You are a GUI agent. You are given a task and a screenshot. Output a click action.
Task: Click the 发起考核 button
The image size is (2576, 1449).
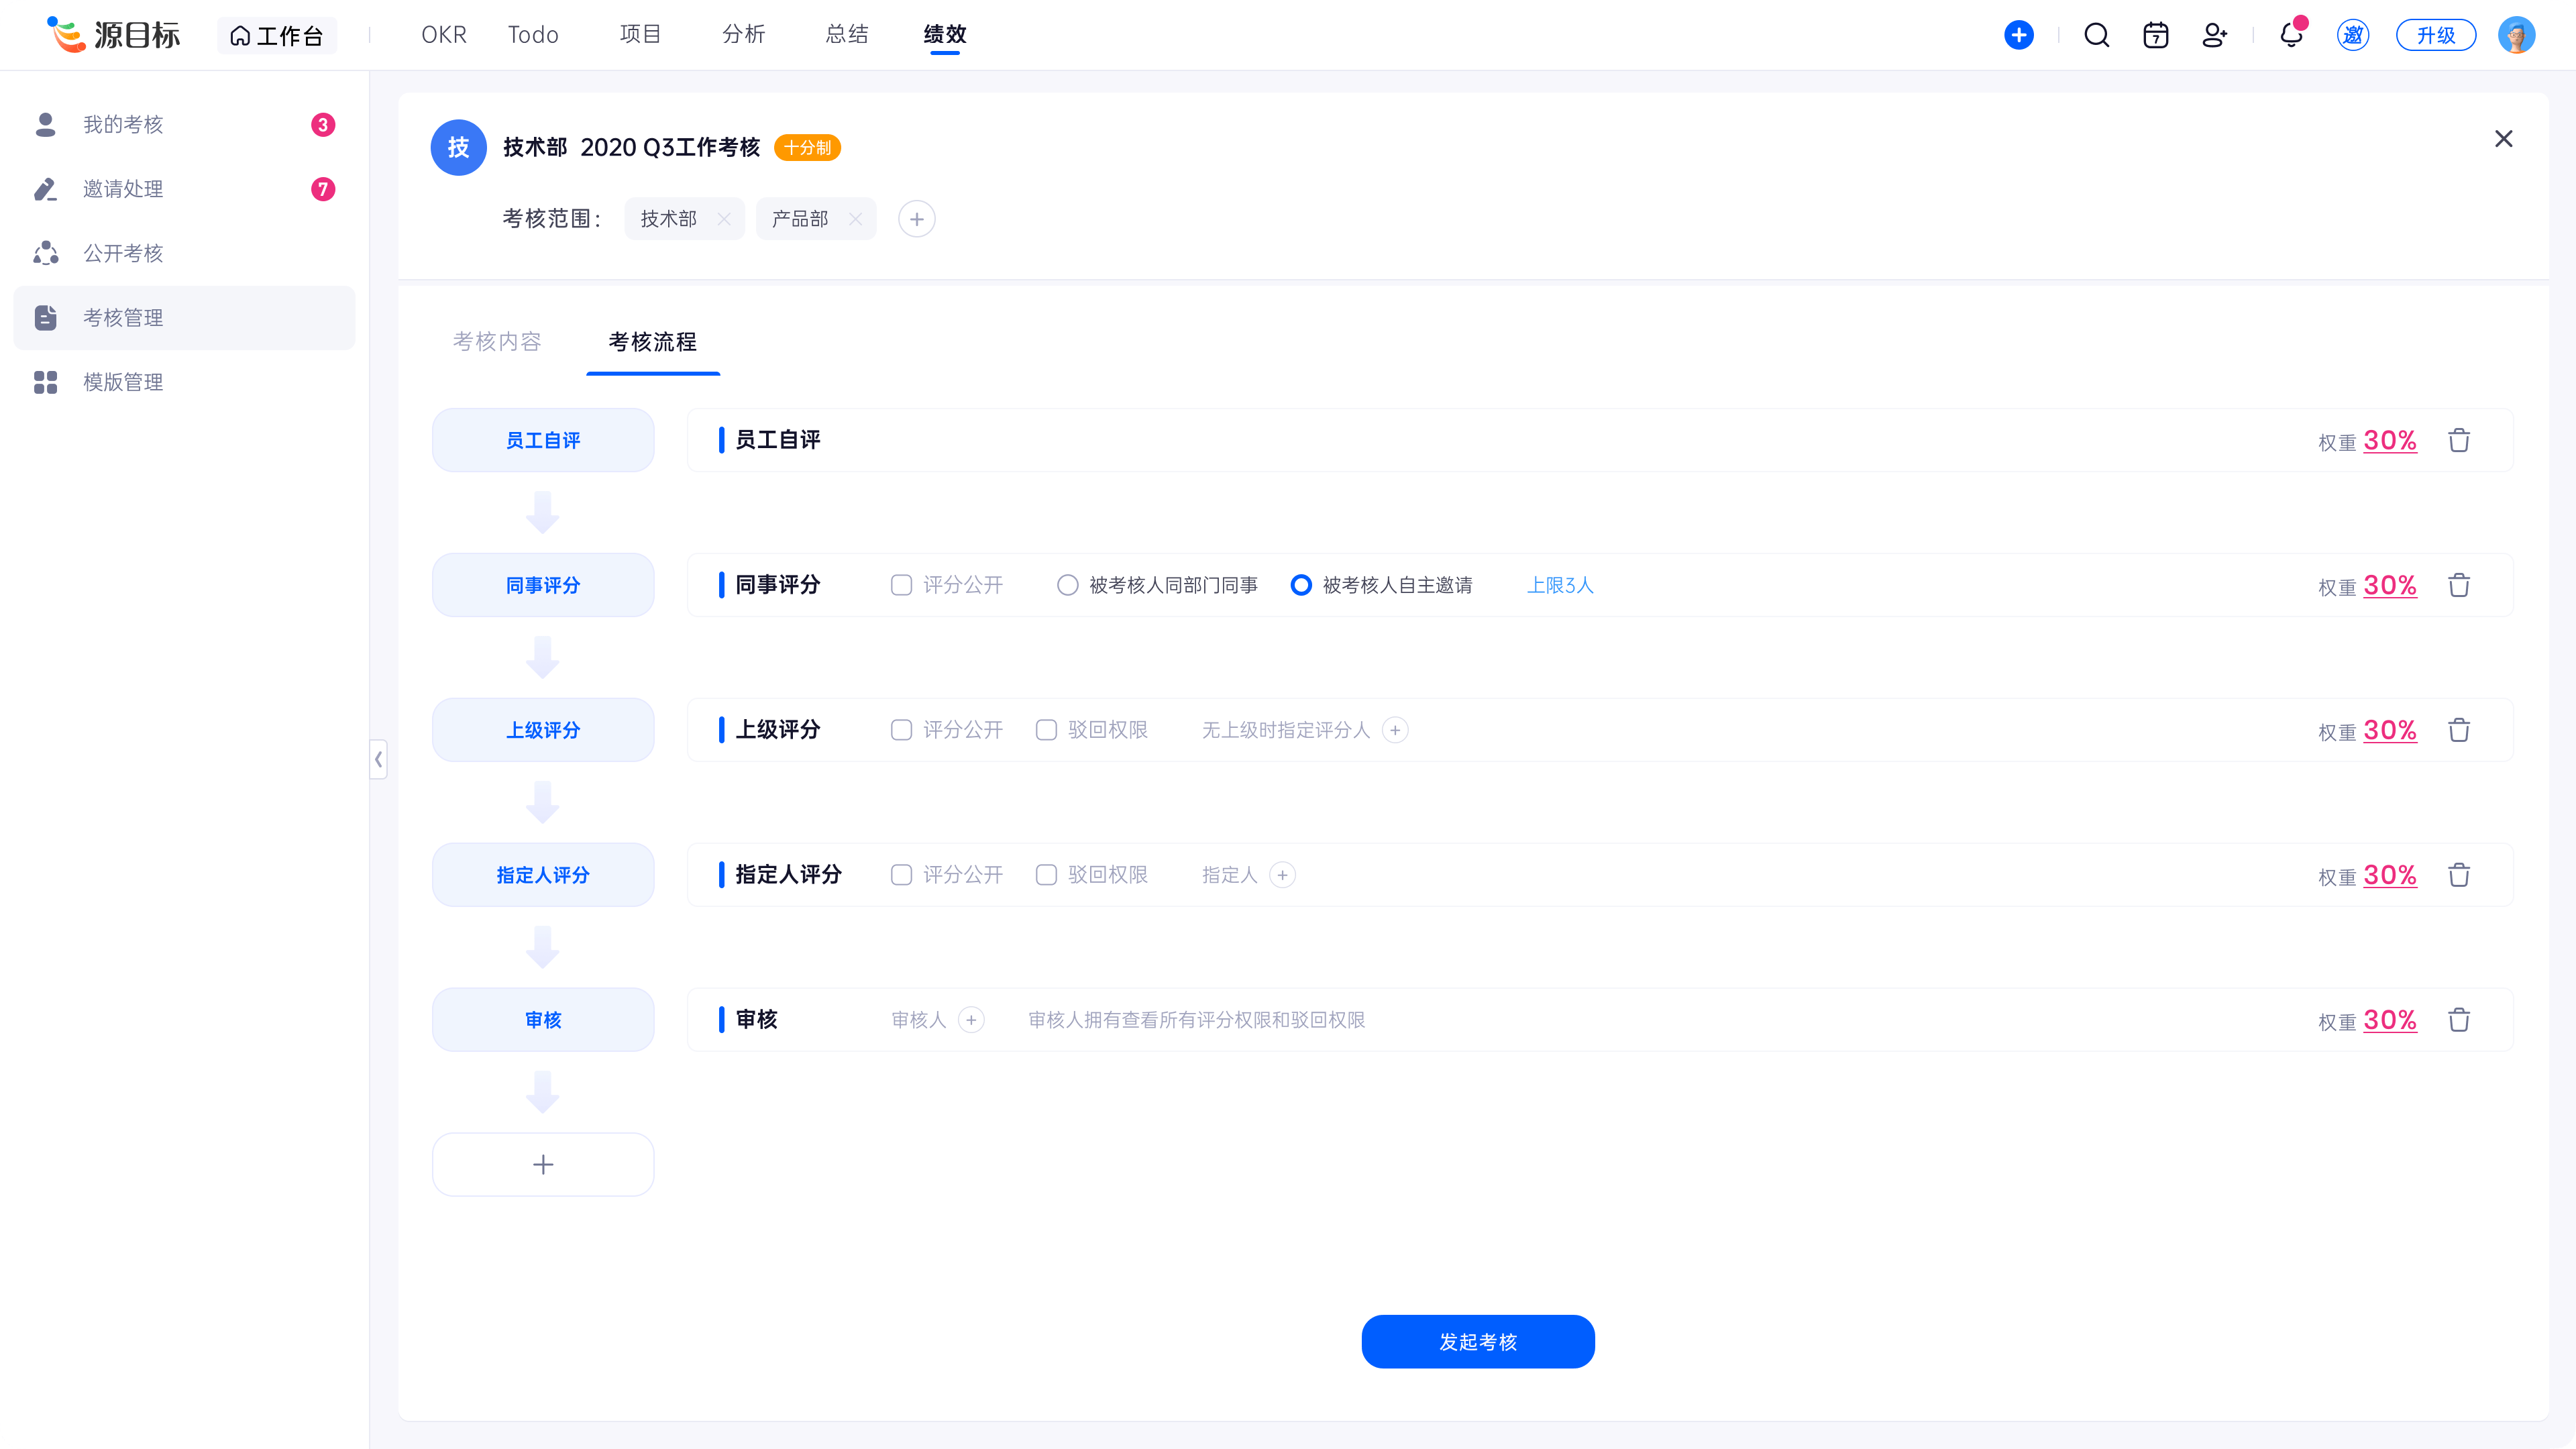pos(1477,1342)
